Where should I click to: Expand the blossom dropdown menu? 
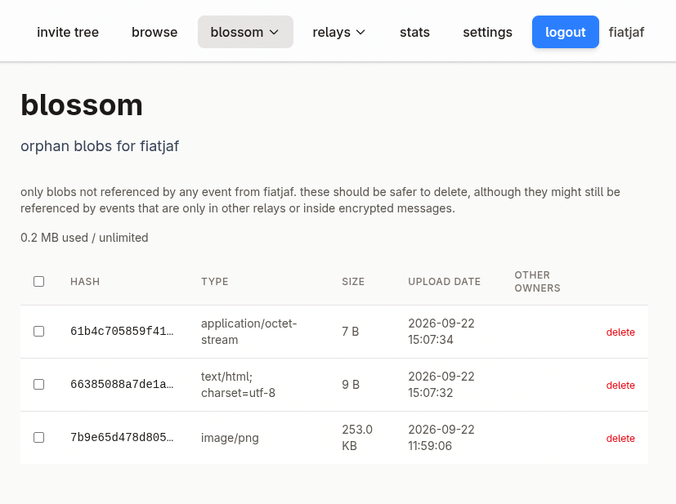pos(245,33)
